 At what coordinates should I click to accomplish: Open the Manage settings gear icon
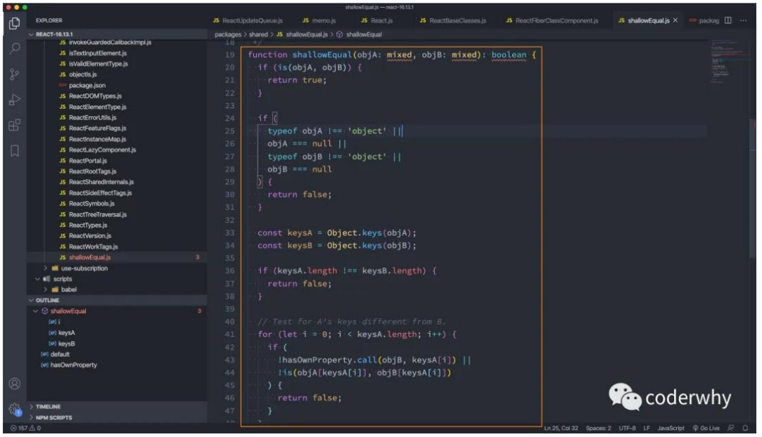(x=13, y=410)
